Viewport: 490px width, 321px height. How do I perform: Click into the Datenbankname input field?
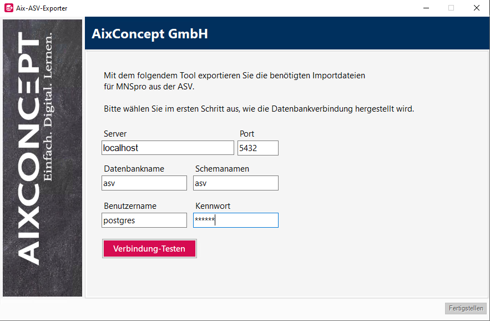point(144,183)
